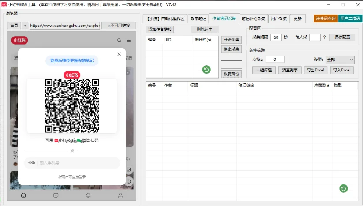This screenshot has width=363, height=206.
Task: Click the 采集间隔 seconds field showing 60
Action: pyautogui.click(x=276, y=37)
